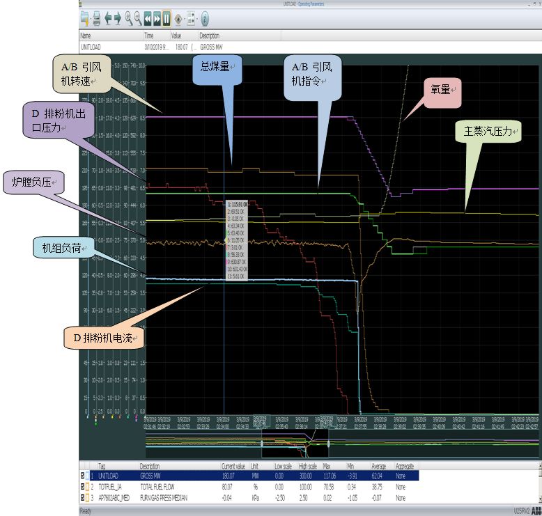Click left handle of overview range selector
The width and height of the screenshot is (542, 516).
coord(262,444)
